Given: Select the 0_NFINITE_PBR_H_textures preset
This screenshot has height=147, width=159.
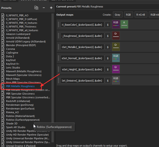Looking at the screenshot, I should coord(22,23).
